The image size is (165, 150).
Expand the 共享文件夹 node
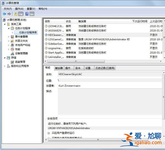point(9,41)
